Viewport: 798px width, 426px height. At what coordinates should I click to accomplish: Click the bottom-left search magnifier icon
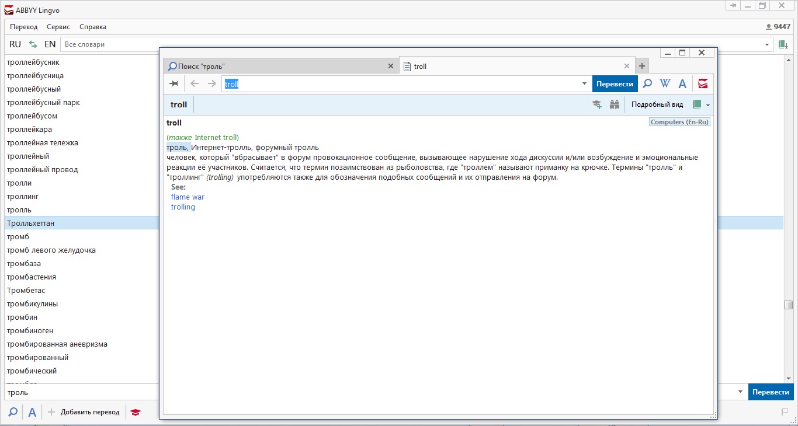13,412
